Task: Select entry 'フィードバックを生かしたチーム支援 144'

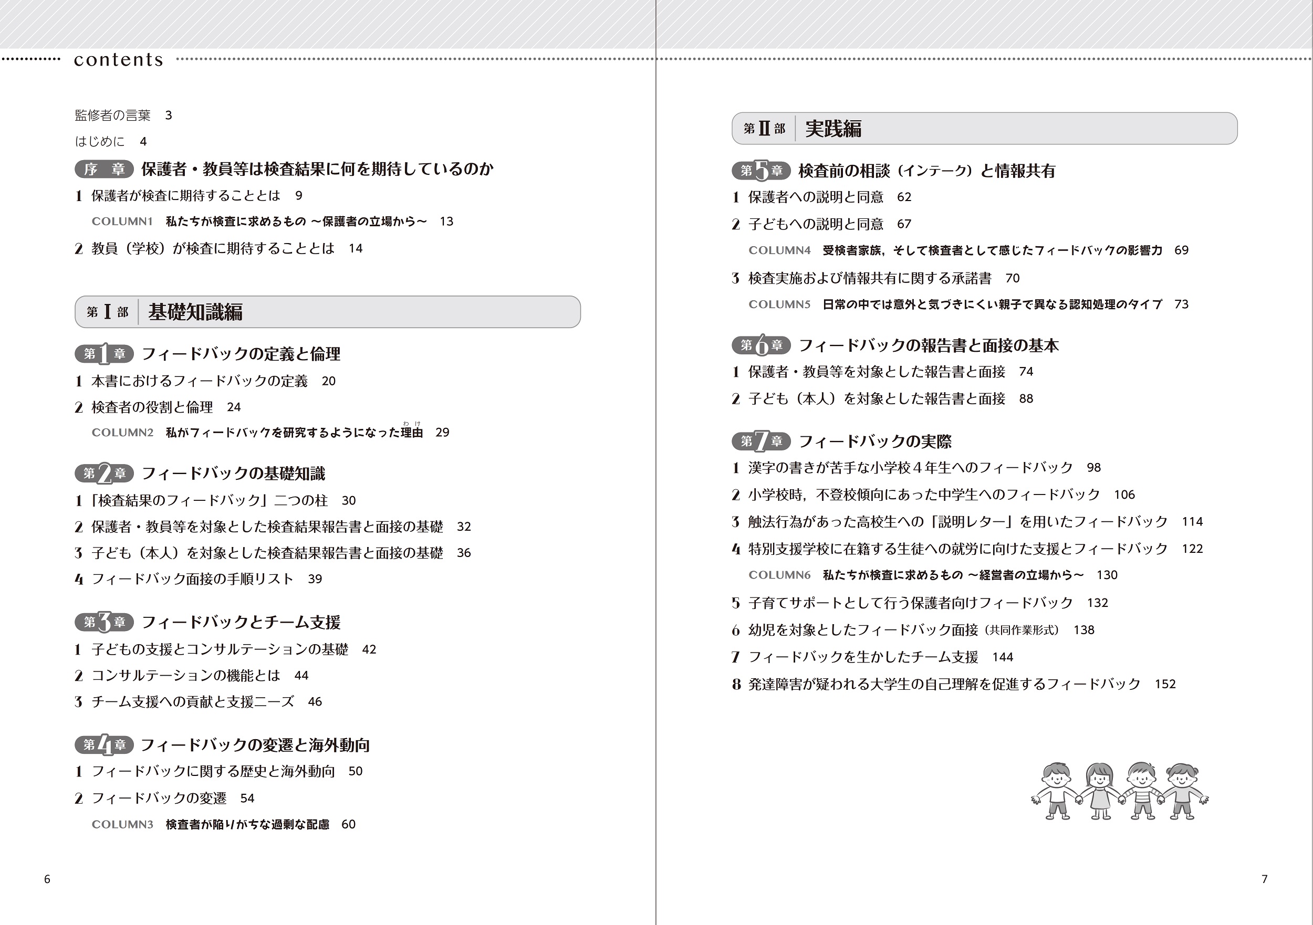Action: pyautogui.click(x=873, y=657)
